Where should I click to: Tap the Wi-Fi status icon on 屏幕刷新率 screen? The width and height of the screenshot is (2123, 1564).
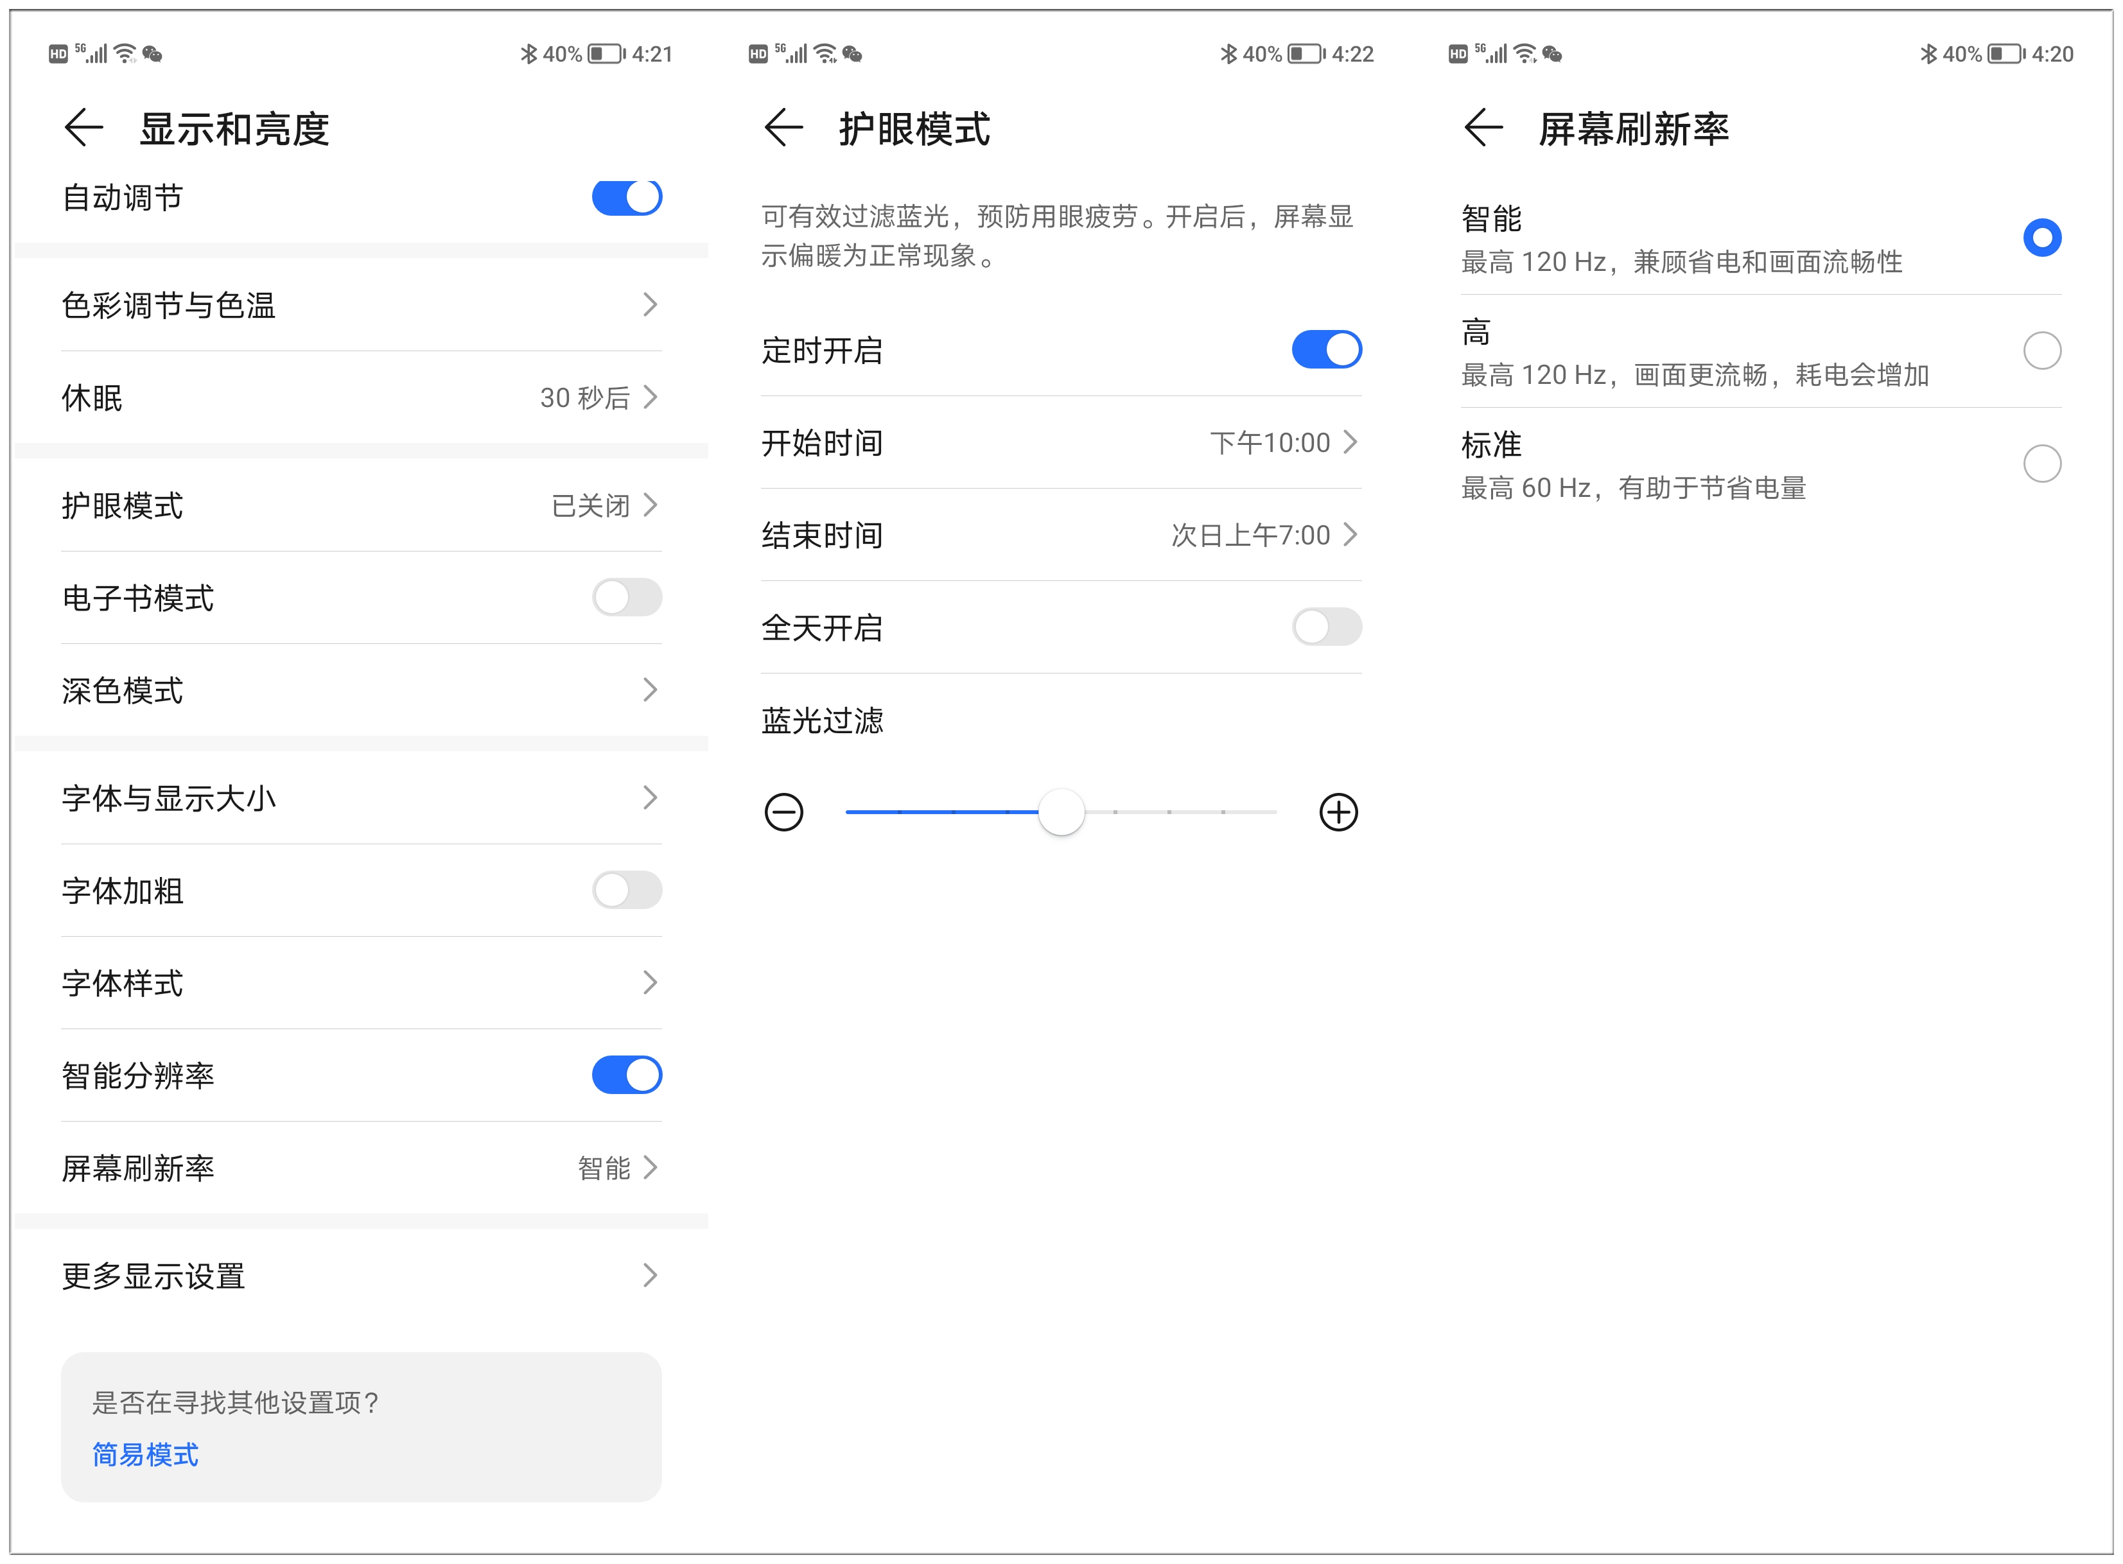click(1525, 54)
